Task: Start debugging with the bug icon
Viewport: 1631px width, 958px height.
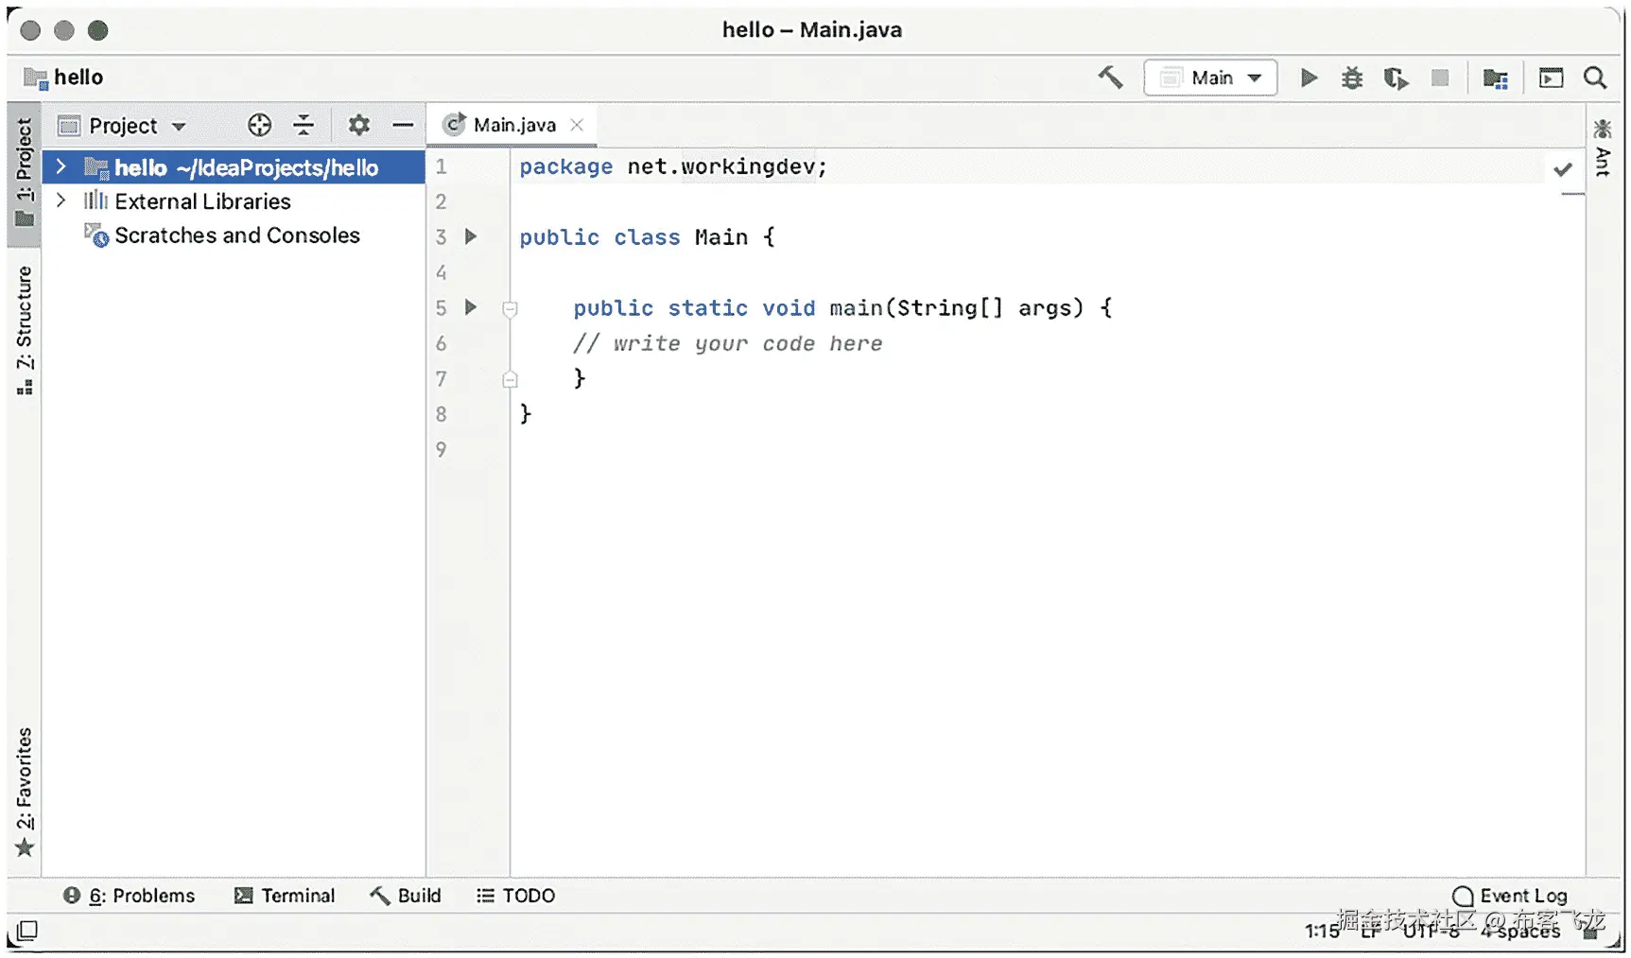Action: pyautogui.click(x=1352, y=78)
